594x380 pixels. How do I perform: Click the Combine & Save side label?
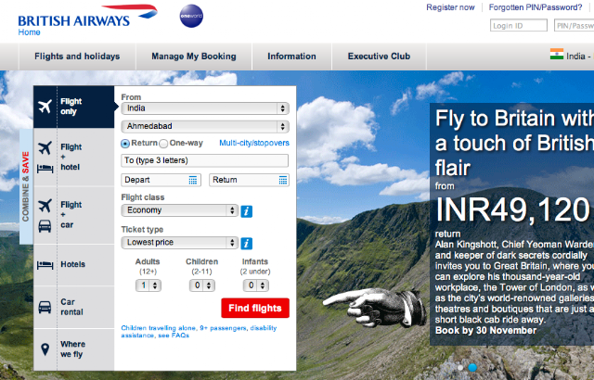[x=26, y=187]
